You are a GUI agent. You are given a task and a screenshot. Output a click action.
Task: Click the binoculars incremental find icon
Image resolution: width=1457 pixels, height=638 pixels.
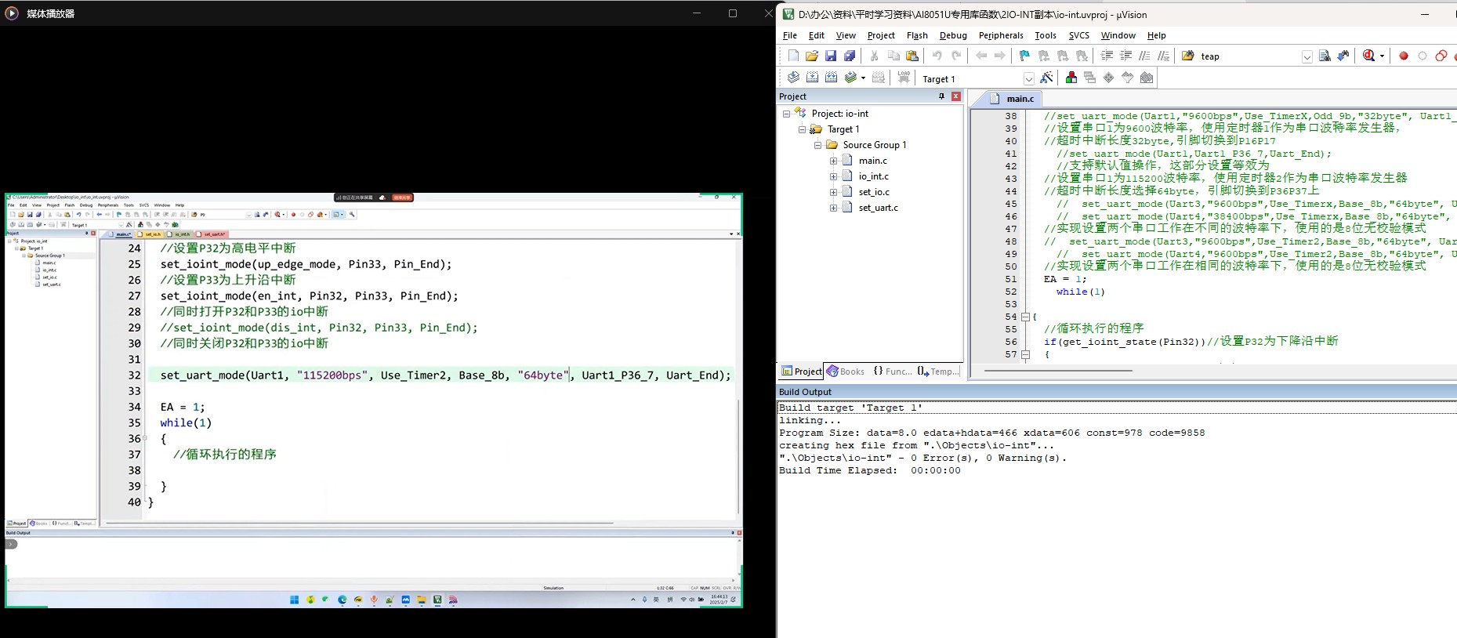(1343, 56)
